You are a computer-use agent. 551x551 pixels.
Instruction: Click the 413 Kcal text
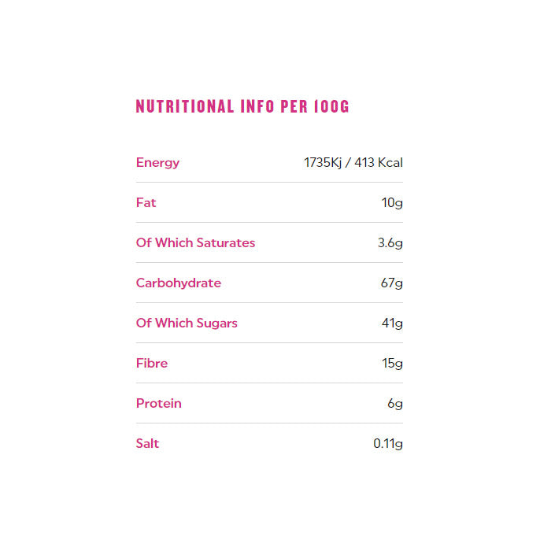(379, 163)
